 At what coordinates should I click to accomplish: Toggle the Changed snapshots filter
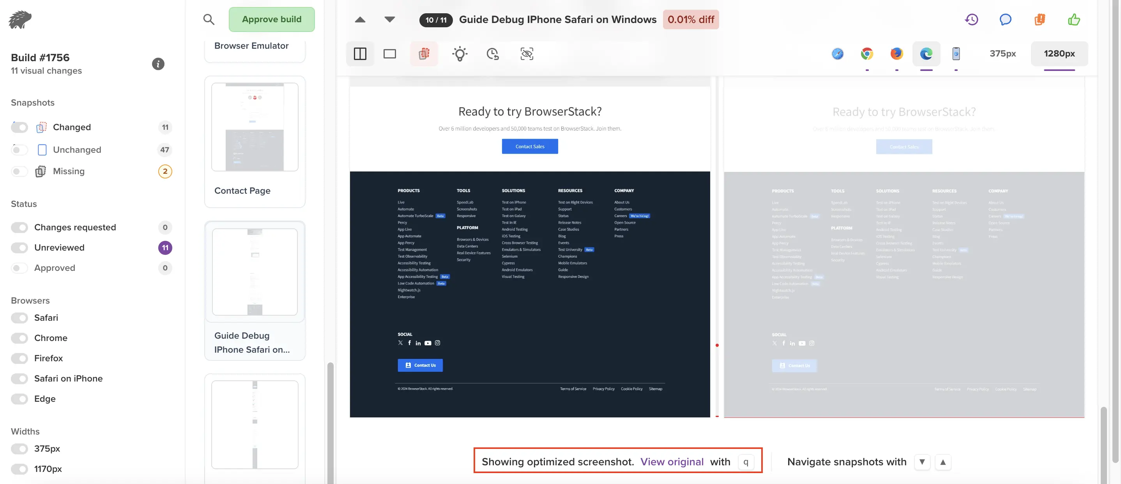(x=19, y=127)
